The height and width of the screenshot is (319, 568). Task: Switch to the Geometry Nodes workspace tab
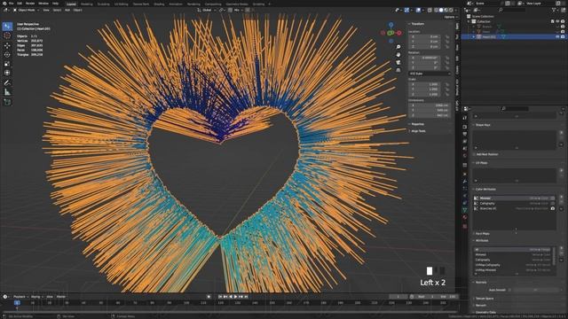click(237, 4)
